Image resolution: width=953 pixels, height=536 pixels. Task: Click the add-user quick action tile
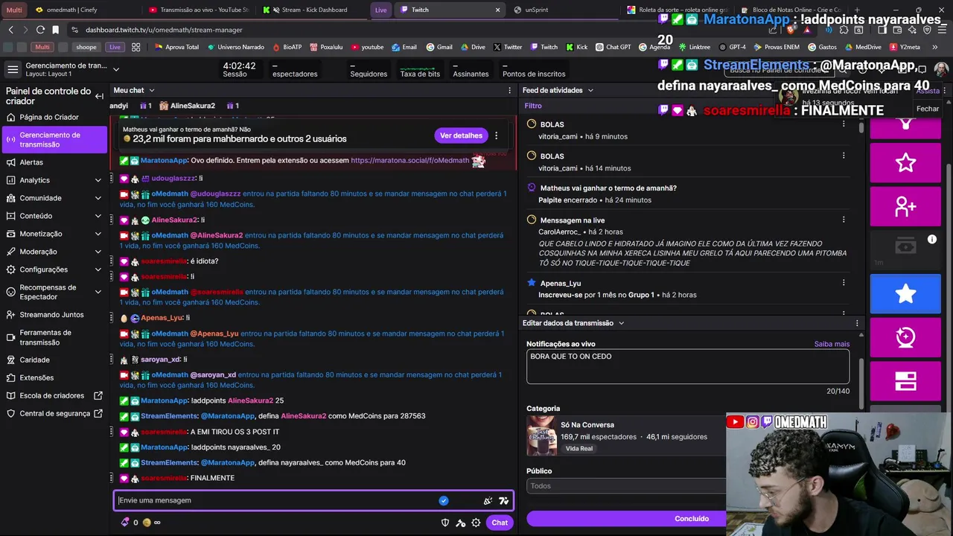(x=905, y=206)
